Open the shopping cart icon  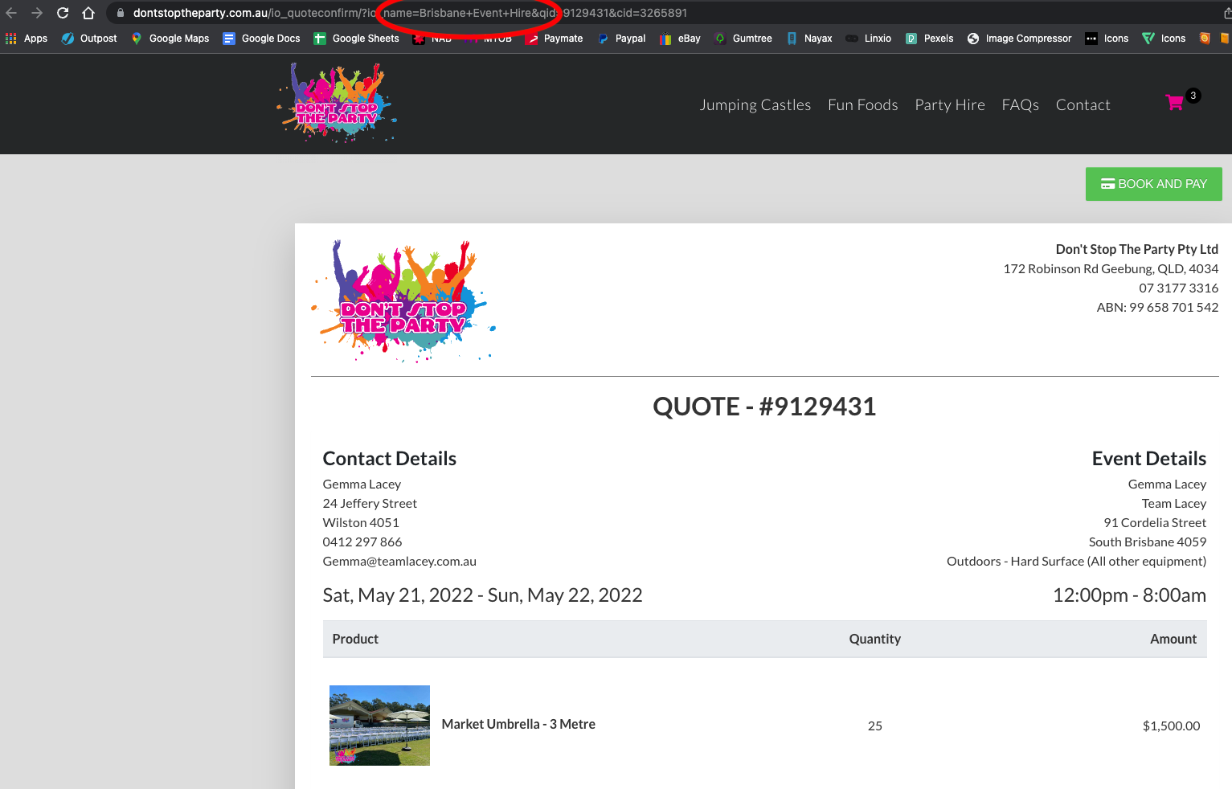click(x=1175, y=103)
